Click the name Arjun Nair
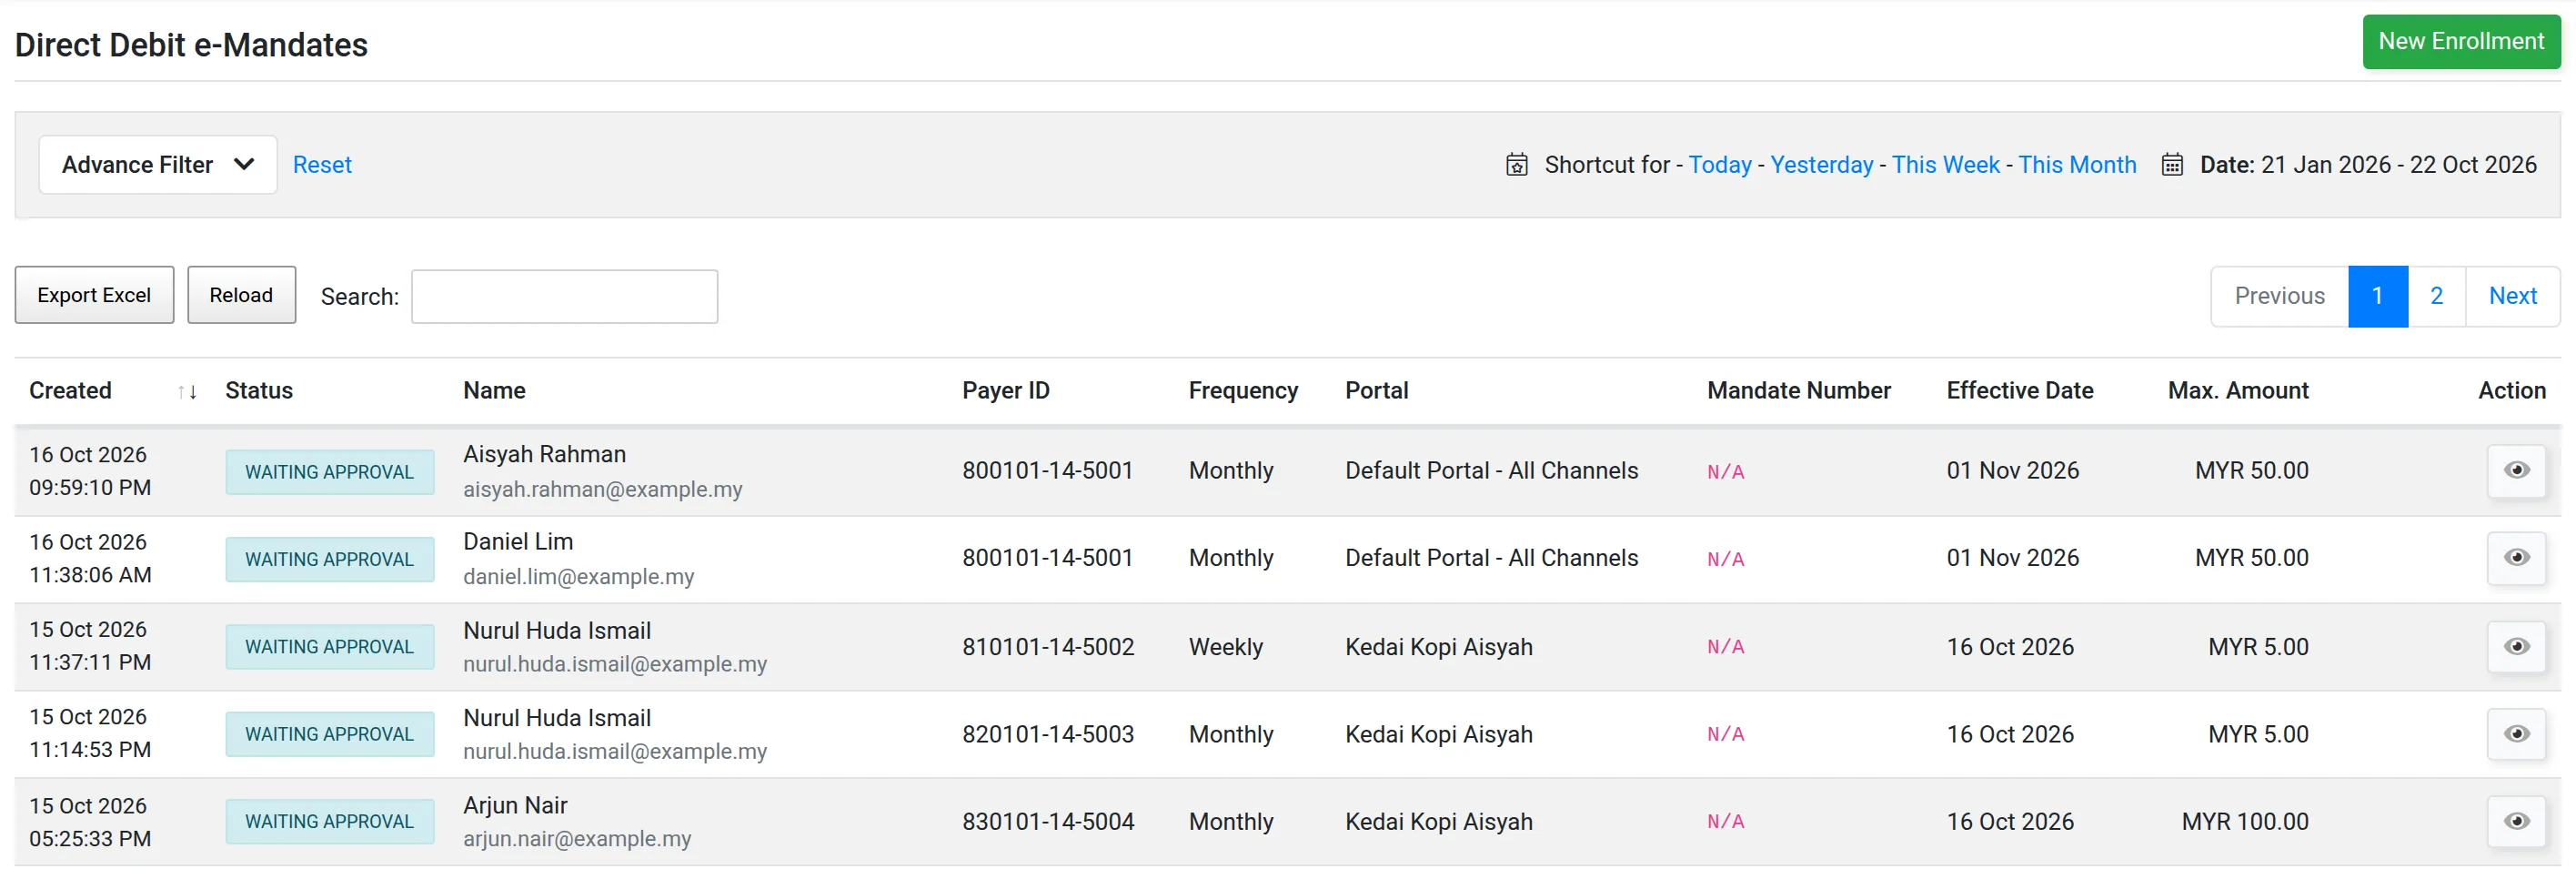 [x=515, y=806]
